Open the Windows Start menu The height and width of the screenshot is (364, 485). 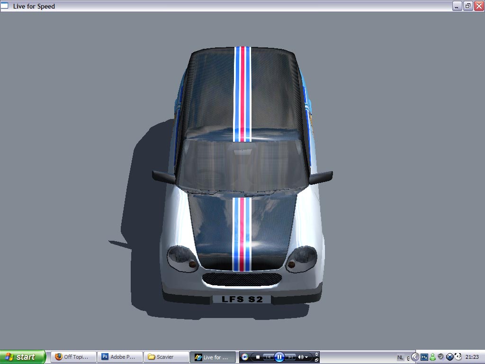coord(23,357)
